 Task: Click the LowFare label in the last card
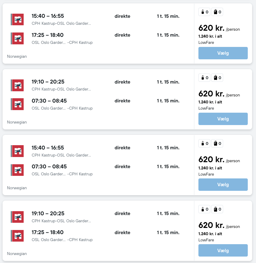pyautogui.click(x=206, y=240)
